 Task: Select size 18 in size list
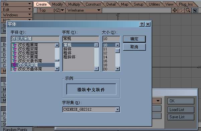point(109,65)
